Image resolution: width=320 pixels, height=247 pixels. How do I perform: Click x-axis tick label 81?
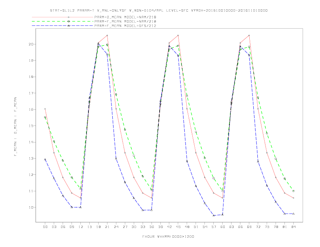[285, 227]
